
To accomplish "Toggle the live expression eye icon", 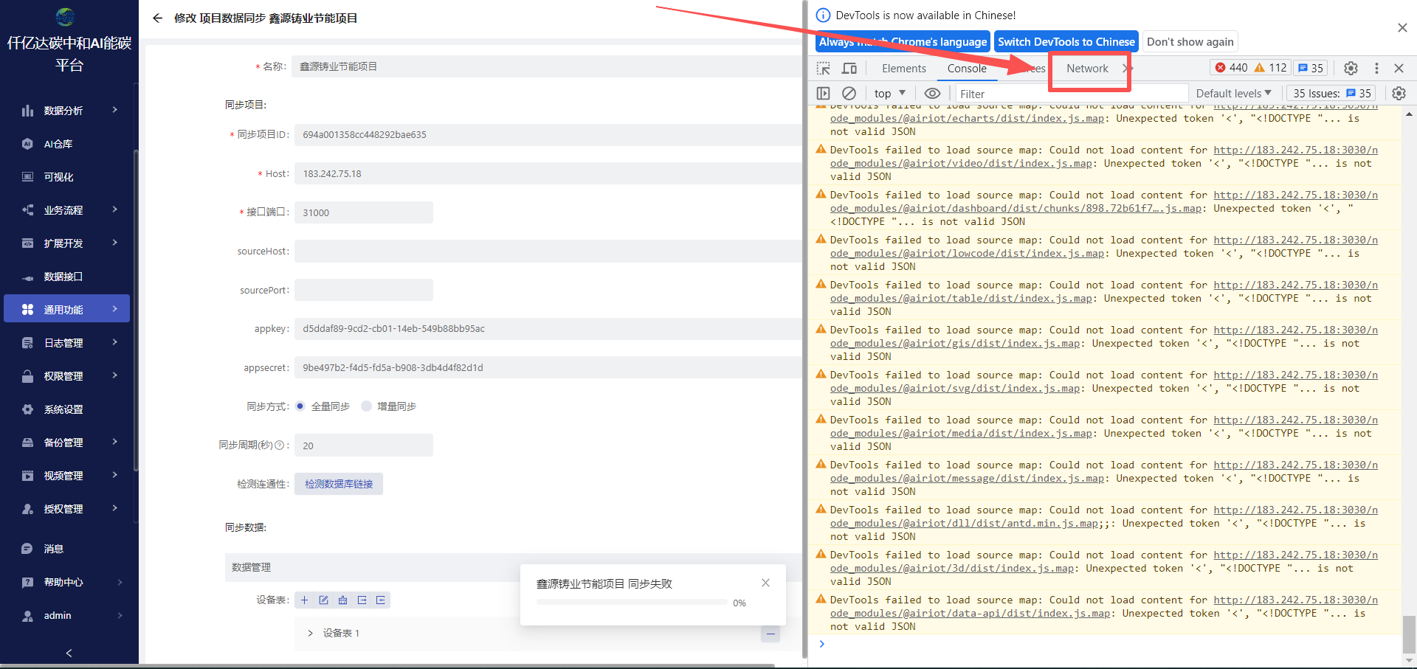I will click(932, 94).
